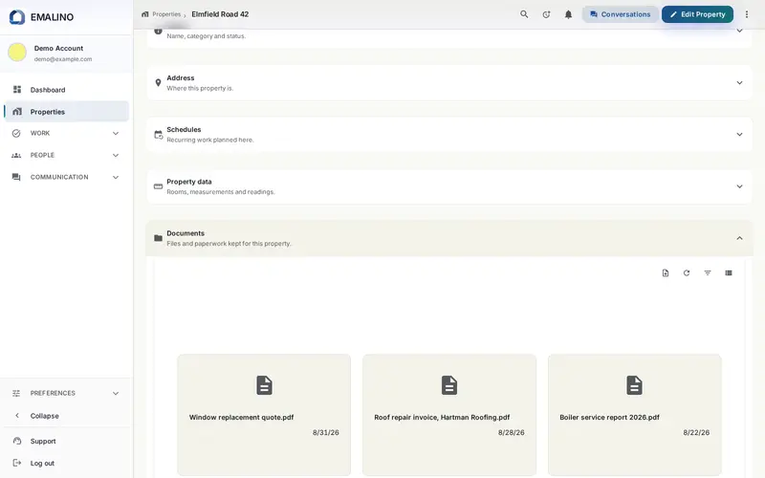Click the date 8/28/26
Screen dimensions: 765x478
point(511,433)
